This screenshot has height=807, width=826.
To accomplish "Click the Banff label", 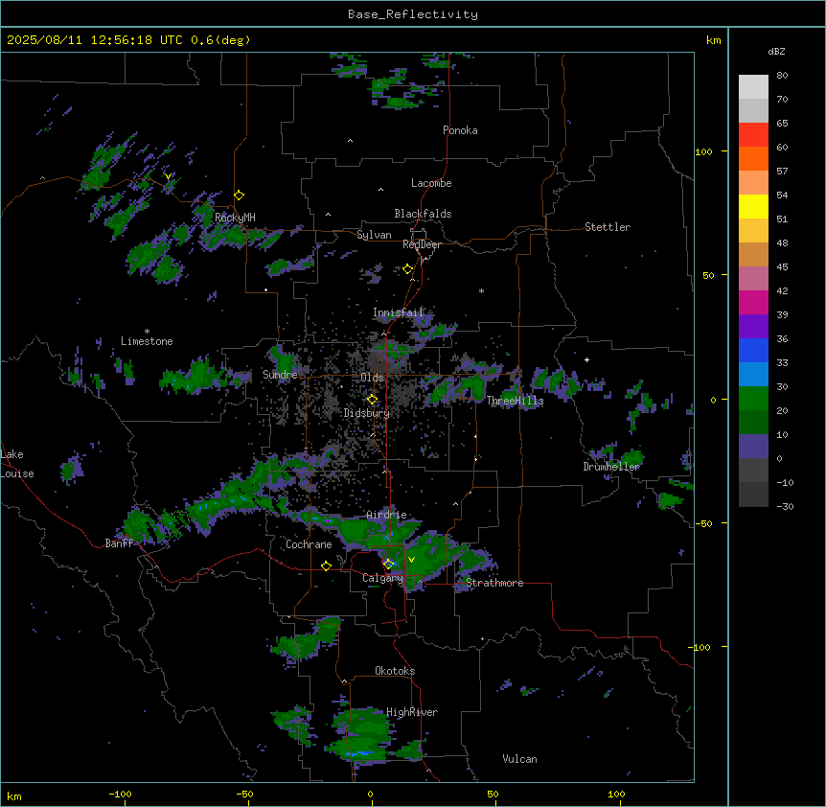I will coord(119,543).
